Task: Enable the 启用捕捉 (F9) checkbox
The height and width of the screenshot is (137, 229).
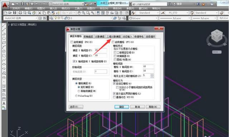Action: click(x=72, y=42)
